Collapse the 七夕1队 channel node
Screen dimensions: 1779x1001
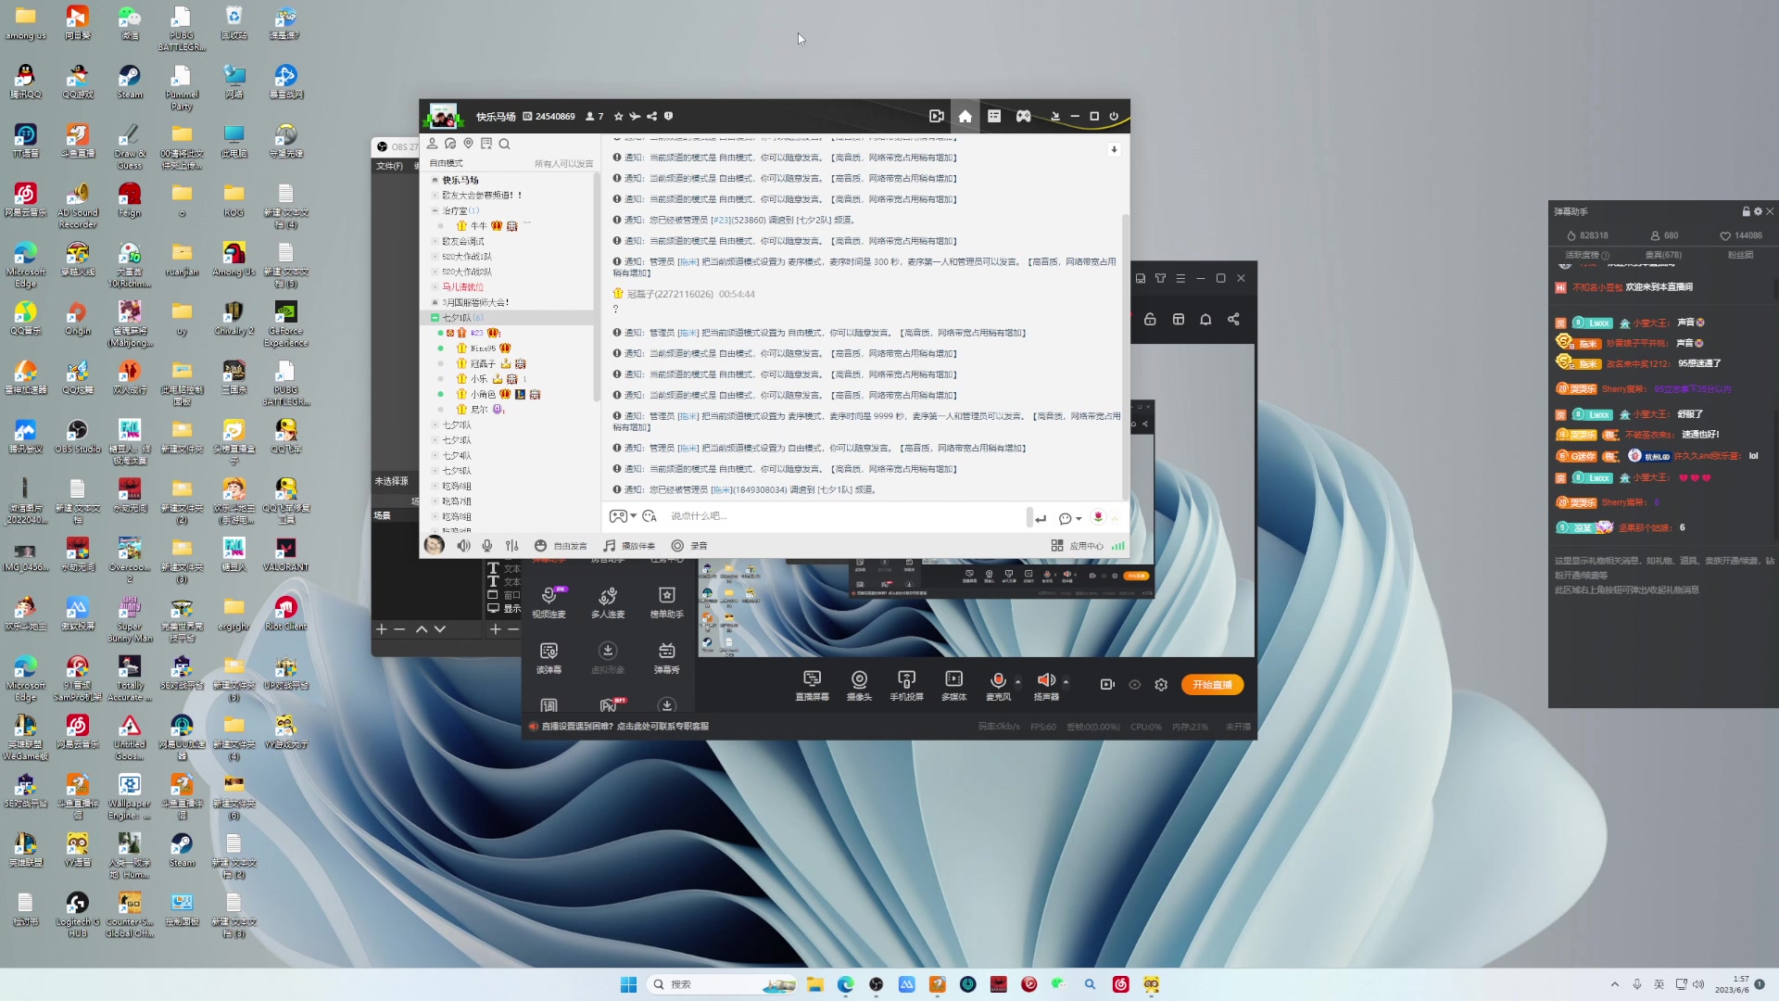(x=435, y=318)
